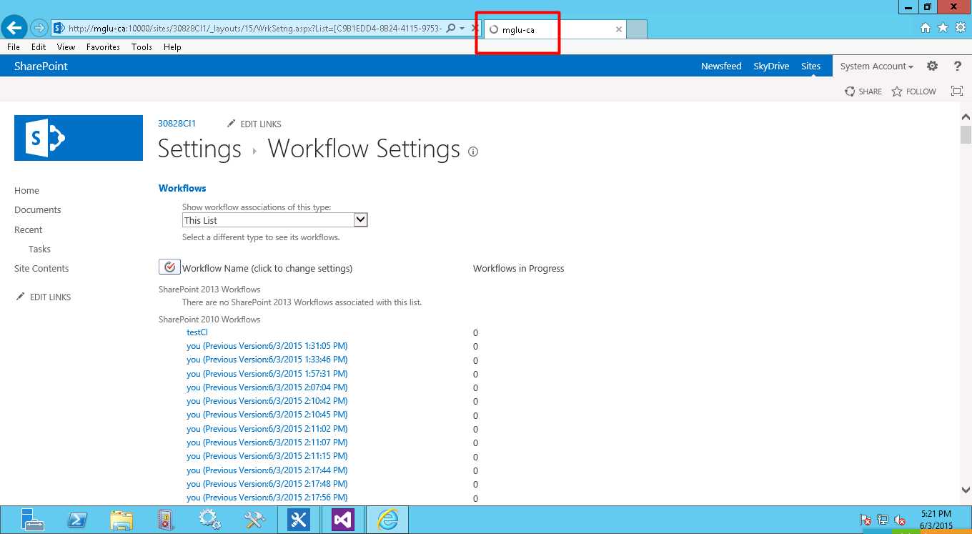This screenshot has height=534, width=972.
Task: Click the browser Back arrow button
Action: 15,28
